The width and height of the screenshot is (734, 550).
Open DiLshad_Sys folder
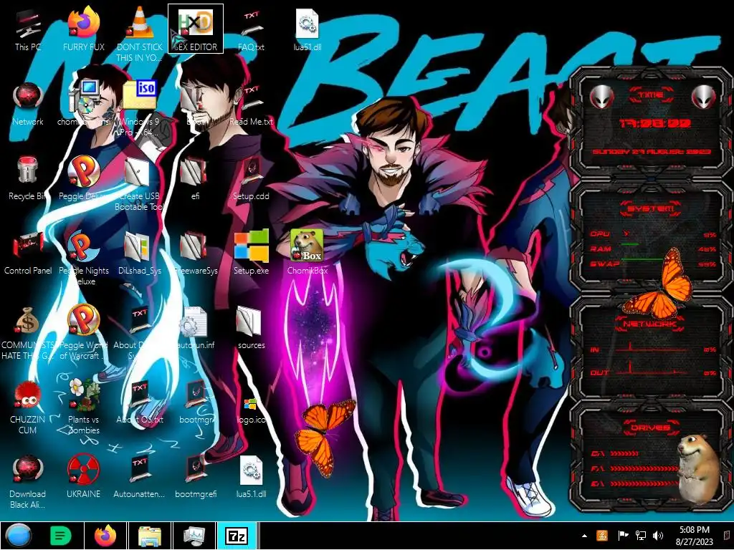[x=140, y=253]
